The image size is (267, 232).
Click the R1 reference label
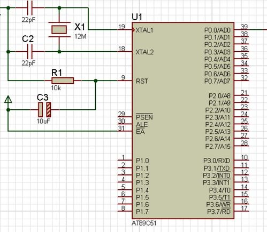[x=57, y=73]
